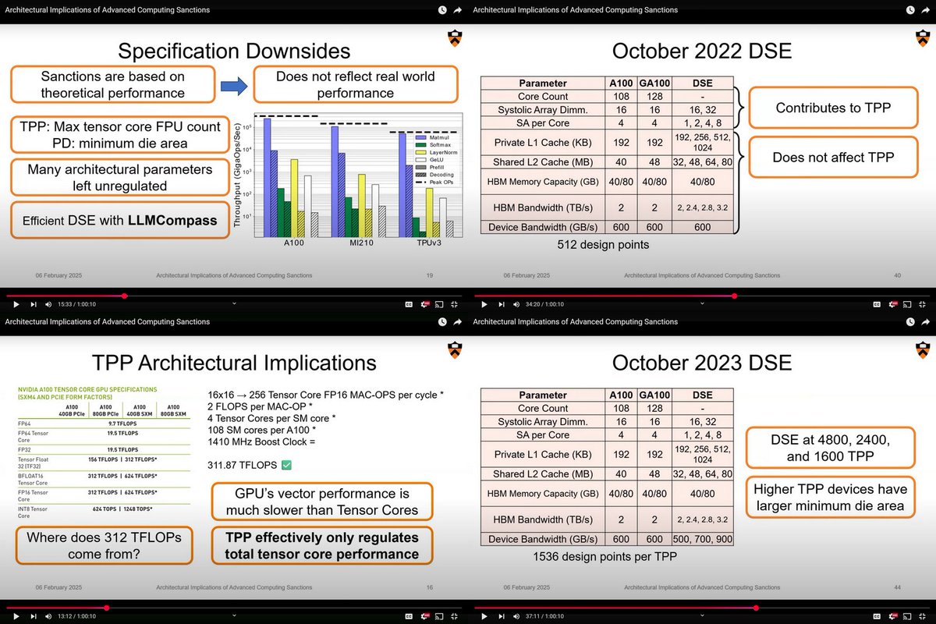Open settings gear in the 15:33 player
This screenshot has width=936, height=624.
pyautogui.click(x=424, y=304)
